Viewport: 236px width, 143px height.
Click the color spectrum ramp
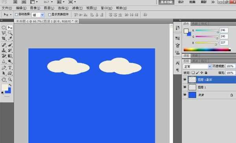(x=207, y=50)
